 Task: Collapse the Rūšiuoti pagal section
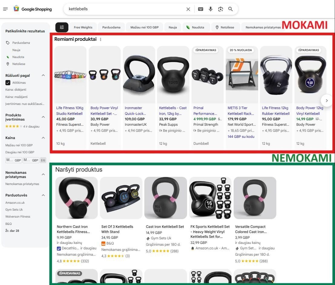point(43,75)
